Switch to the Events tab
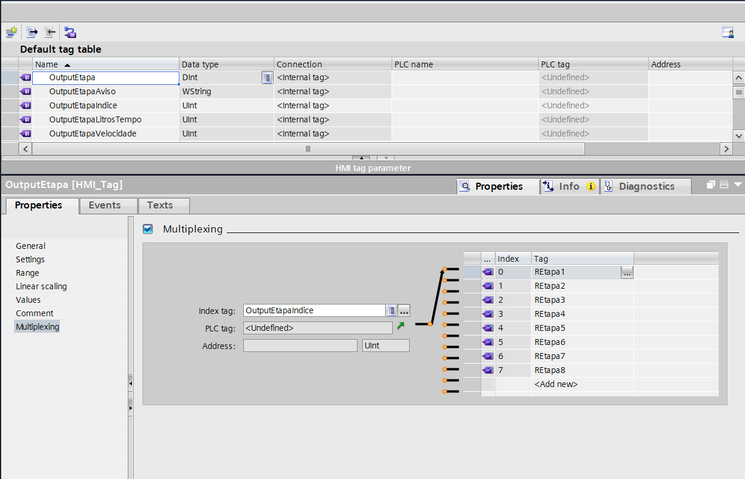This screenshot has height=479, width=745. tap(104, 205)
